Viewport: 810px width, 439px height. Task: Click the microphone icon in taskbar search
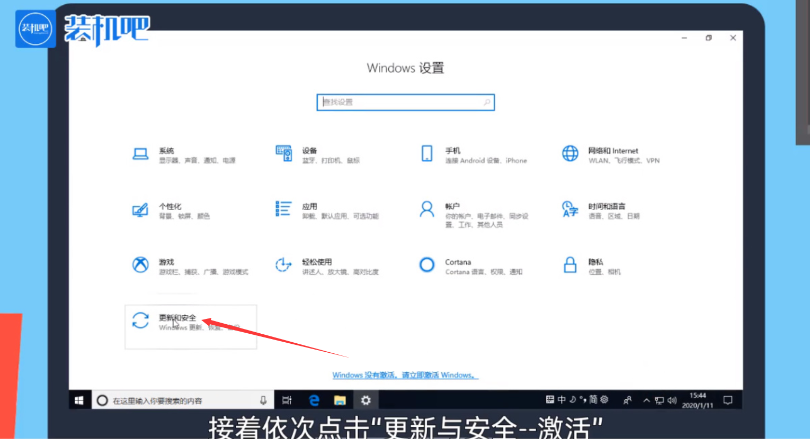tap(263, 400)
